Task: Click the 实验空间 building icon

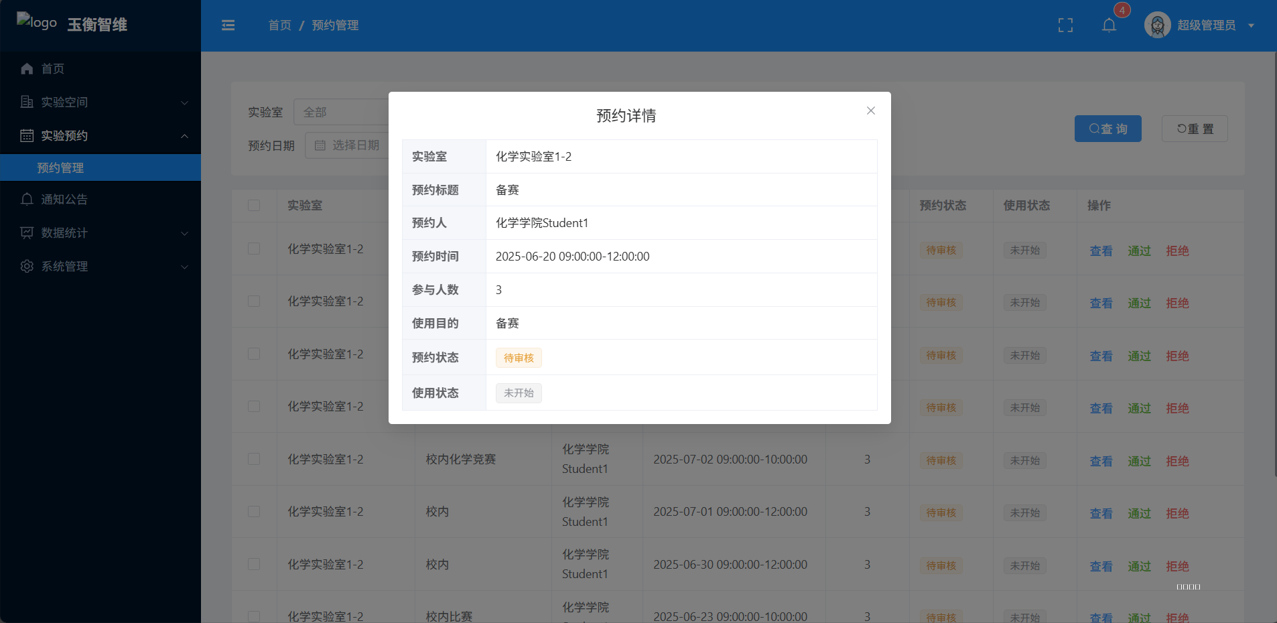Action: click(x=27, y=102)
